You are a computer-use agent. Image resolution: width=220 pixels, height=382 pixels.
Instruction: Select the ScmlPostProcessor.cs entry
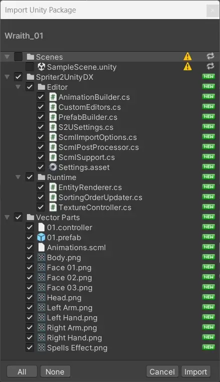98,147
